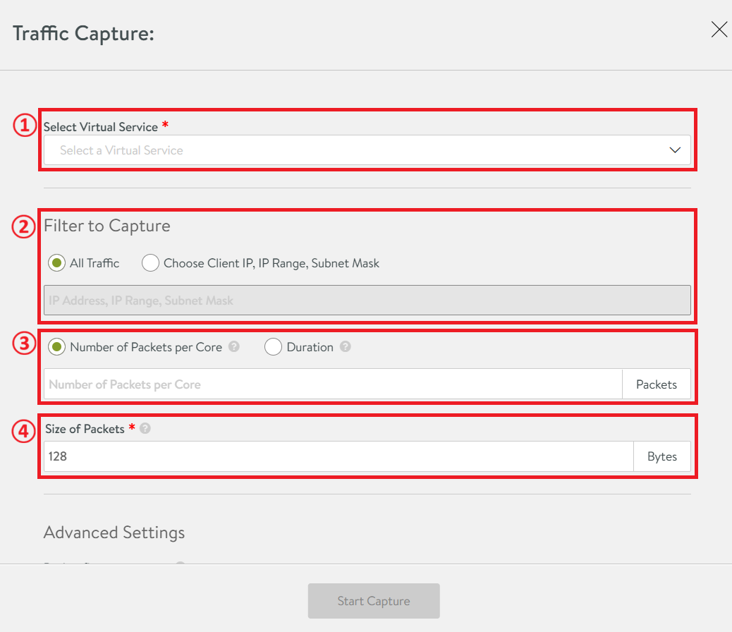Select the All Traffic radio button
Screen dimensions: 732x632
pyautogui.click(x=56, y=263)
